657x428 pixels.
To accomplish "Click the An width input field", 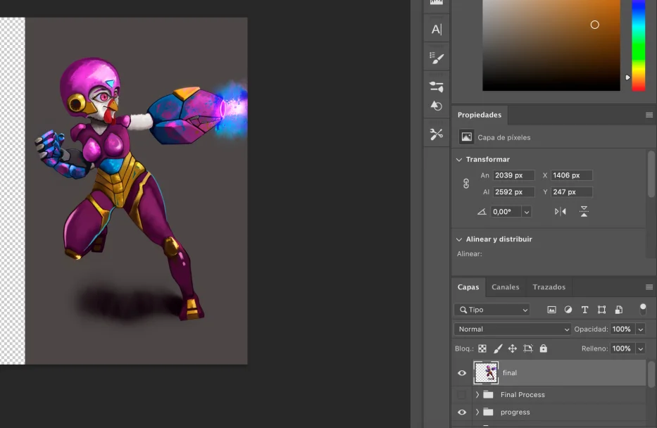I will click(513, 175).
